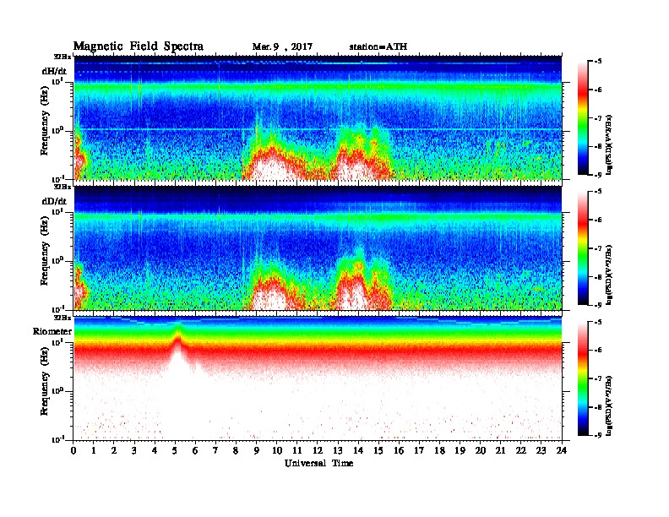The height and width of the screenshot is (517, 669).
Task: Click hour 19 on the Universal Time axis
Action: tap(460, 451)
